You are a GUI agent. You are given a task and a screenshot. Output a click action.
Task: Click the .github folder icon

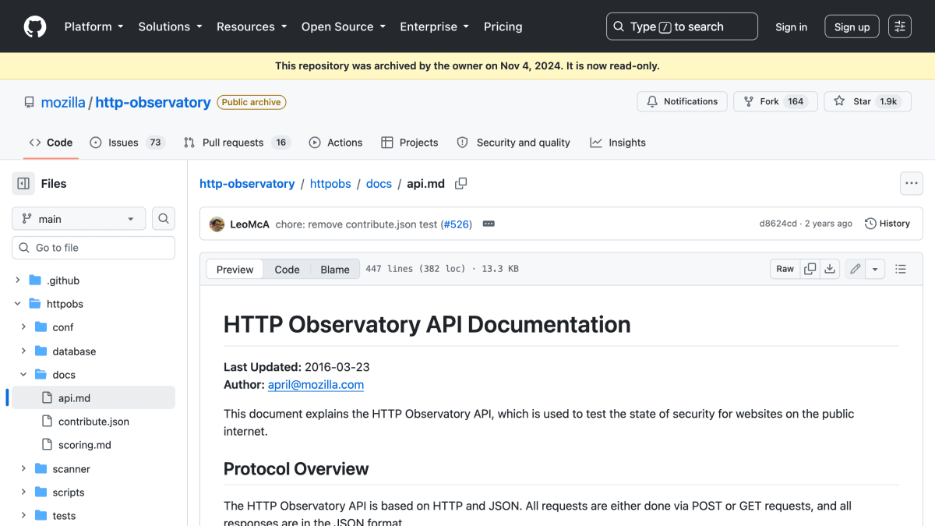point(35,281)
